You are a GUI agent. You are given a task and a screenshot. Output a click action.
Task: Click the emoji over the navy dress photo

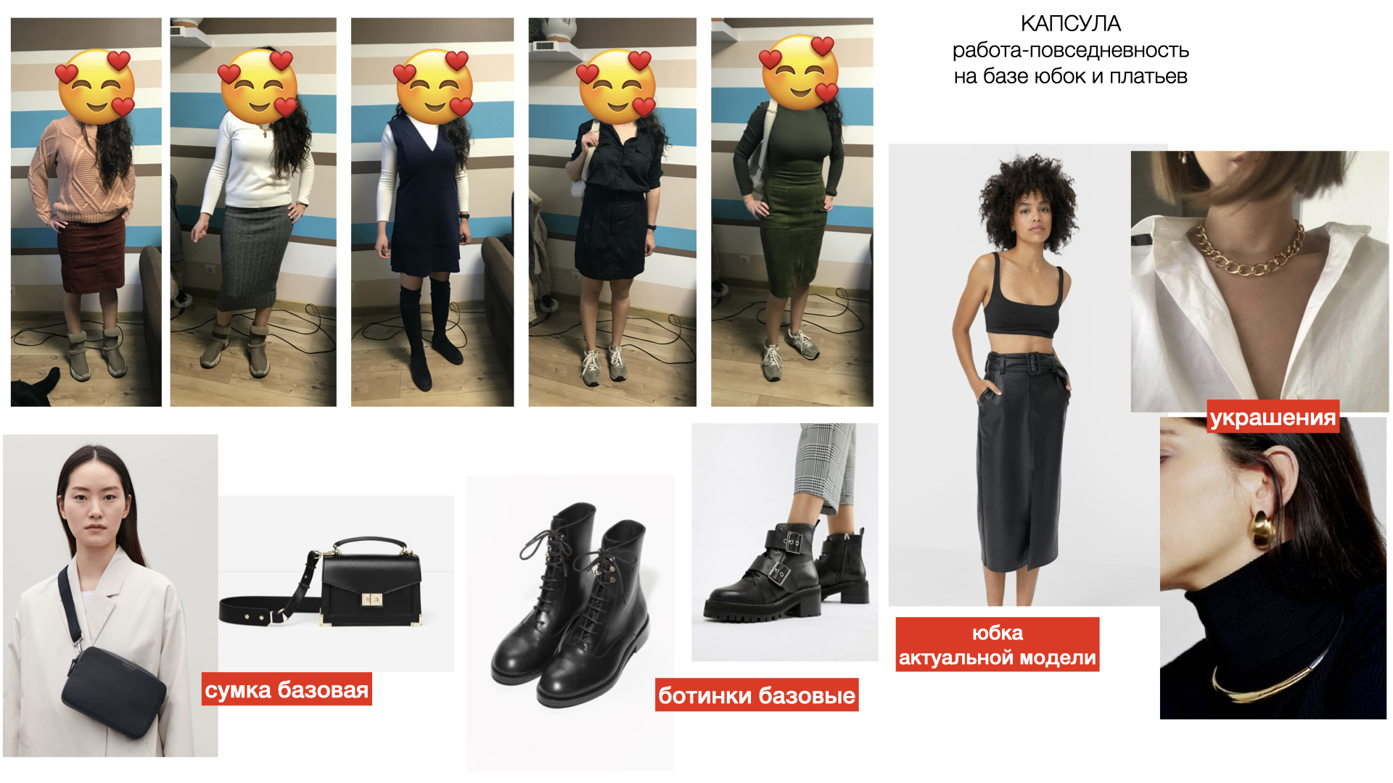pyautogui.click(x=433, y=86)
